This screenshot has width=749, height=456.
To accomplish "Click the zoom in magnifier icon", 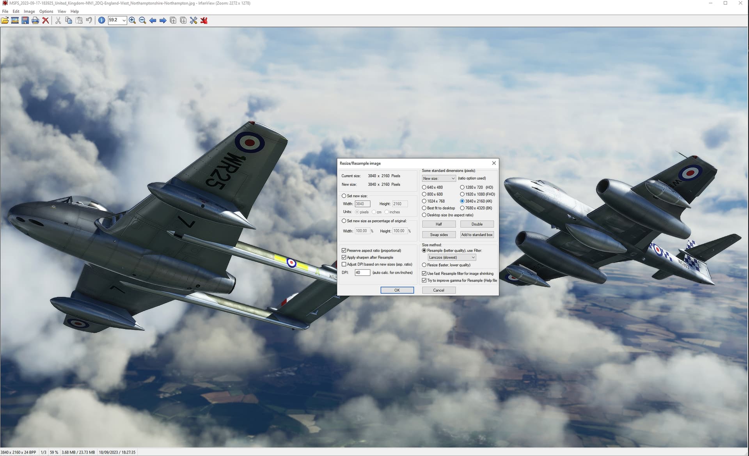I will [132, 20].
